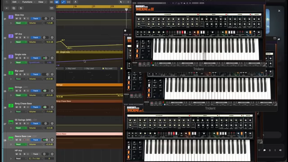Screen dimensions: 288x162
Task: Select the orange Strings region
Action: pyautogui.click(x=90, y=85)
